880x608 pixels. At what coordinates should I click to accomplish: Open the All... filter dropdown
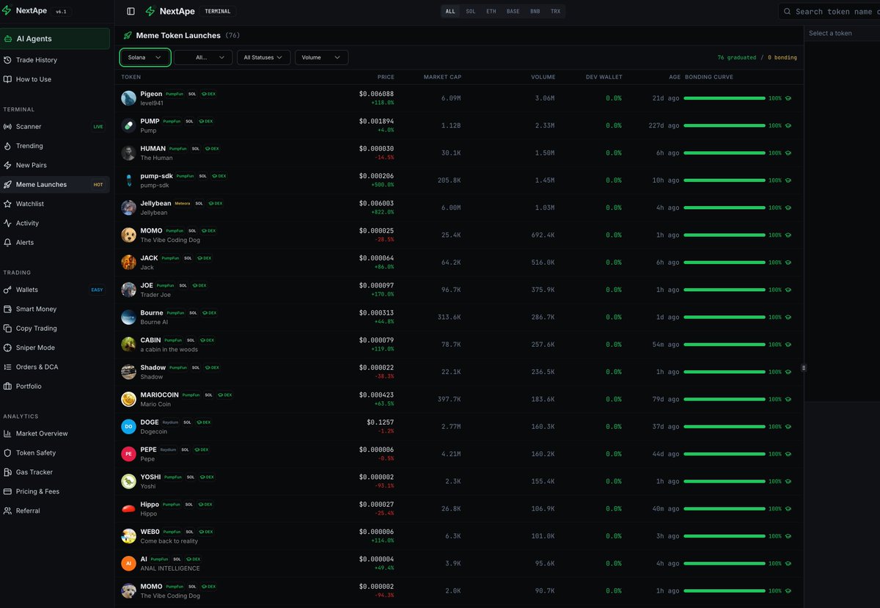click(x=203, y=57)
